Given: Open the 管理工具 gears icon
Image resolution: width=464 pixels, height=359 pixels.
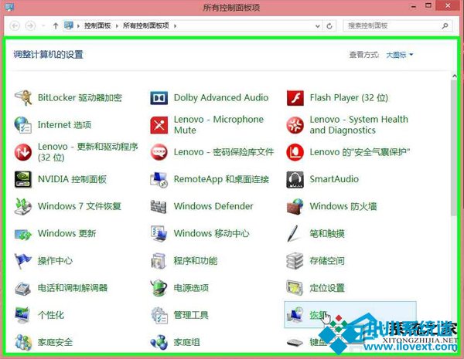Looking at the screenshot, I should pyautogui.click(x=159, y=315).
